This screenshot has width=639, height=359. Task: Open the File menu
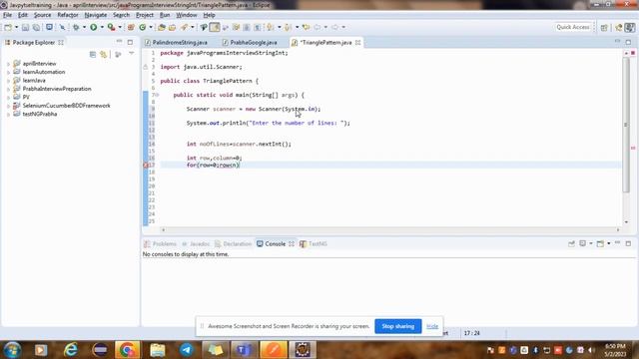click(x=7, y=15)
